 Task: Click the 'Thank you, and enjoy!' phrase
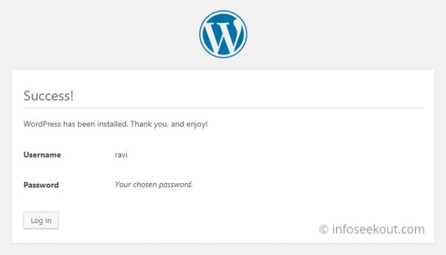169,124
